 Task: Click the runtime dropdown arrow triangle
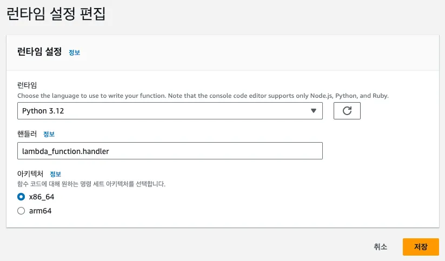pos(313,111)
